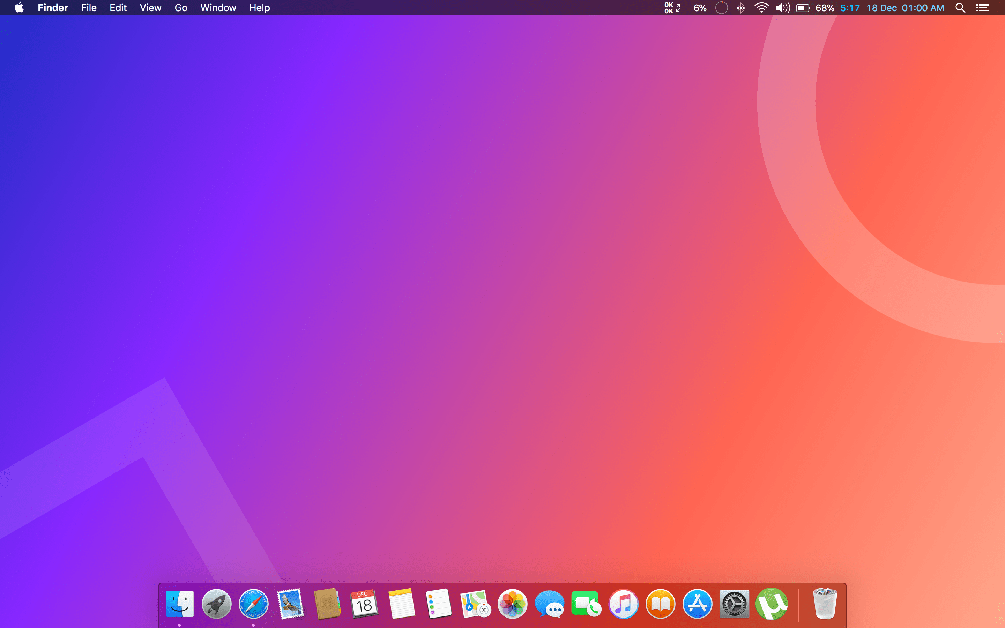Open the Apple menu
Screen dimensions: 1005x628
19,8
